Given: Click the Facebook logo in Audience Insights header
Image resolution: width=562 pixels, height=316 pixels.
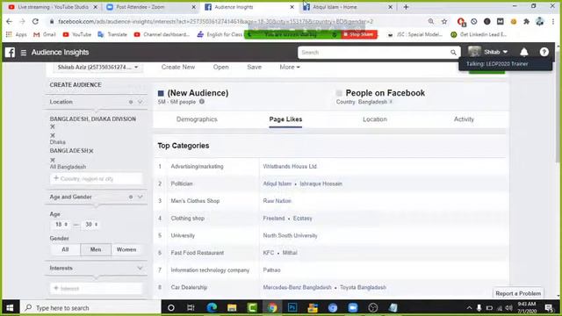Looking at the screenshot, I should (10, 53).
